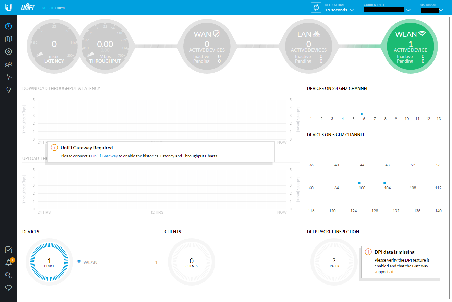Click channel 1 on the 2.4 GHz axis
Screen dimensions: 452x302
pyautogui.click(x=311, y=119)
